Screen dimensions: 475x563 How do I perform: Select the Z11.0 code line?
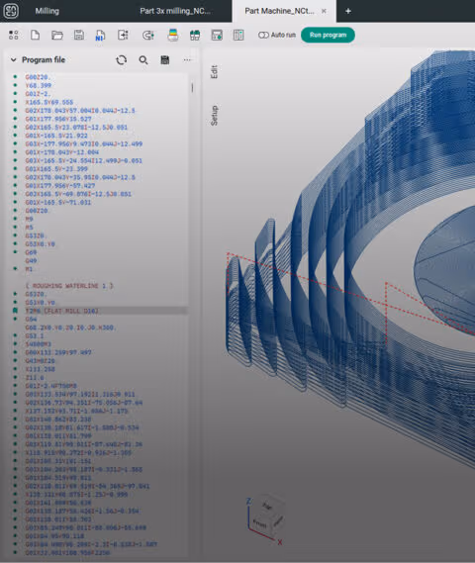tap(35, 378)
